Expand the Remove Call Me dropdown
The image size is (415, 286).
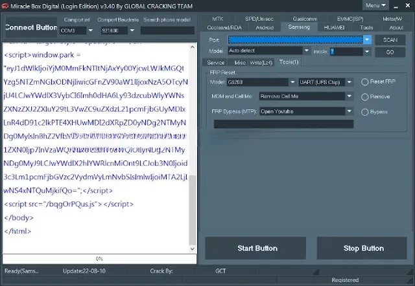349,96
